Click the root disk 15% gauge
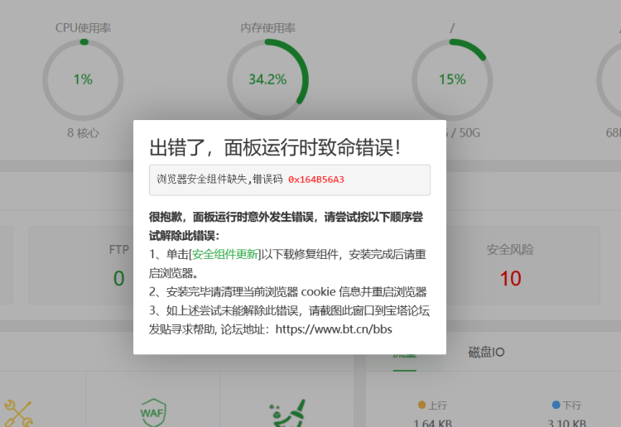 [452, 79]
